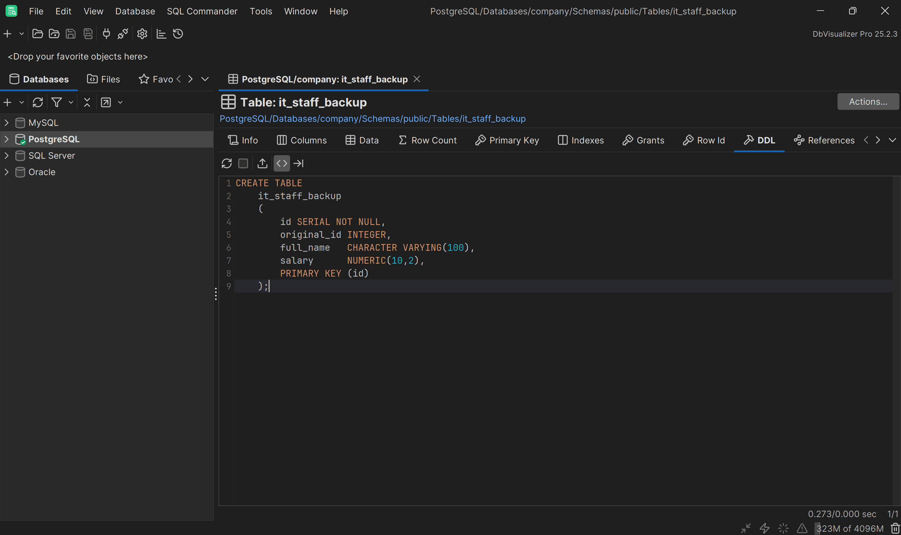Screen dimensions: 901x535
Task: Follow the PostgreSQL/Databases/company path link
Action: click(x=373, y=118)
